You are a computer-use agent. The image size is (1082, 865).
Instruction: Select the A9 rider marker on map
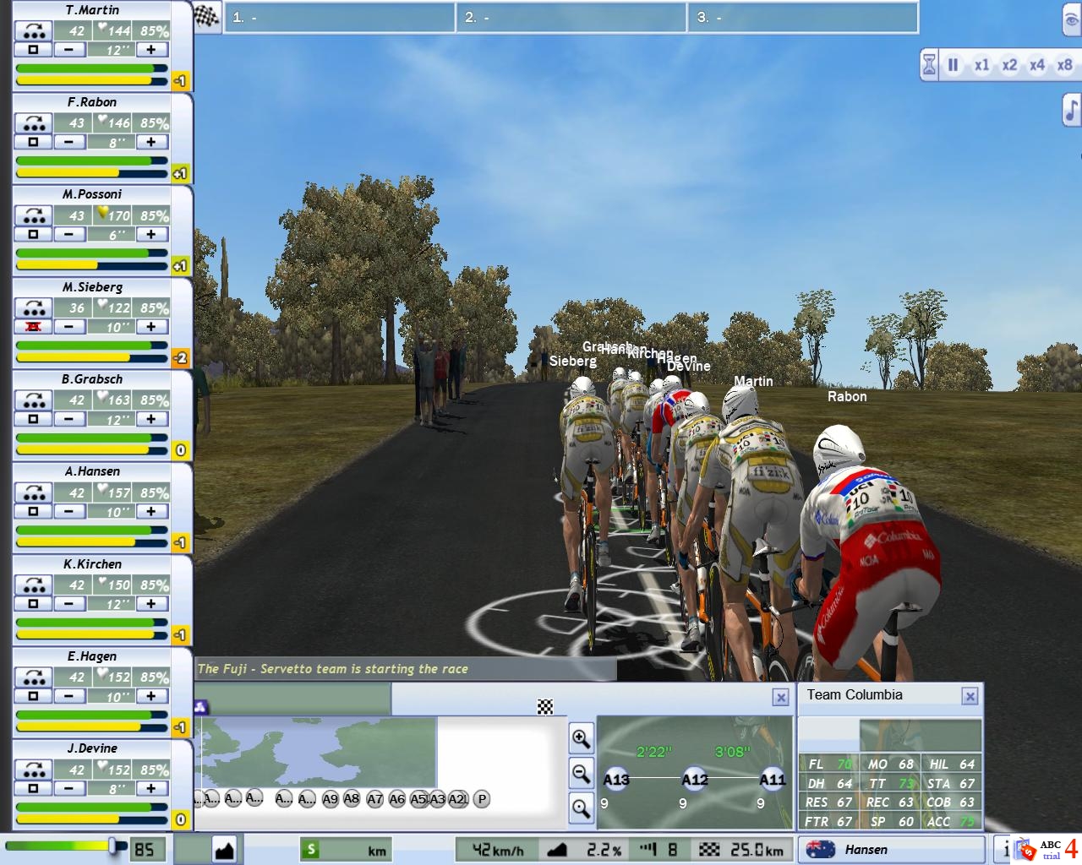[330, 799]
